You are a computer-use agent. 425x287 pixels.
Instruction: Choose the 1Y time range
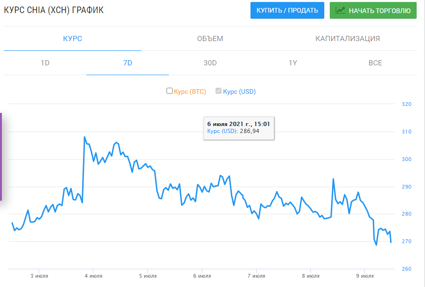[293, 63]
